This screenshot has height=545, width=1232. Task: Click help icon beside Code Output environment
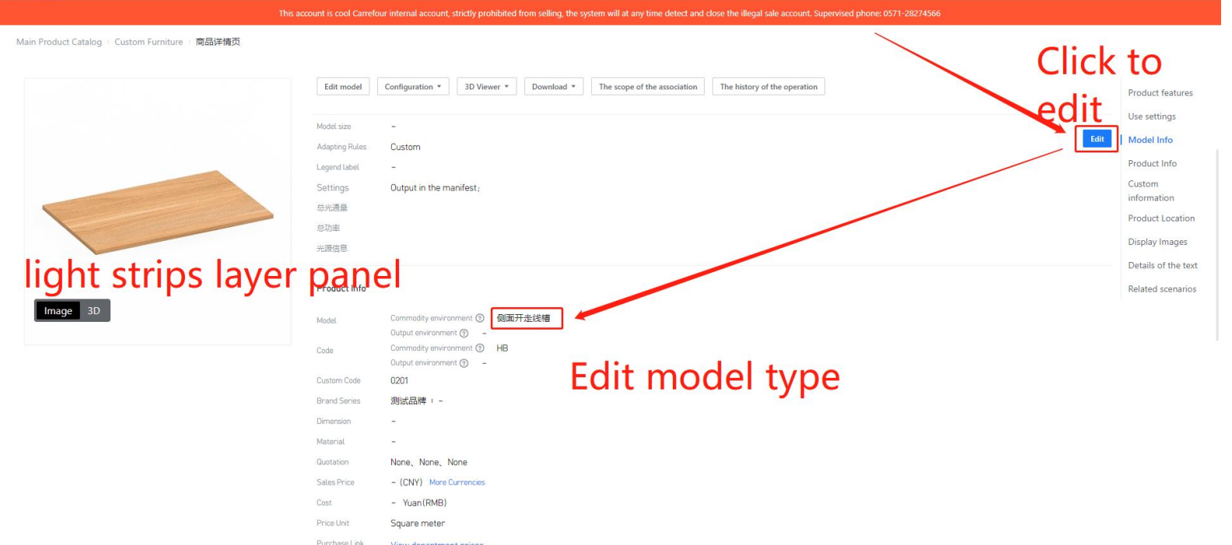(x=464, y=363)
